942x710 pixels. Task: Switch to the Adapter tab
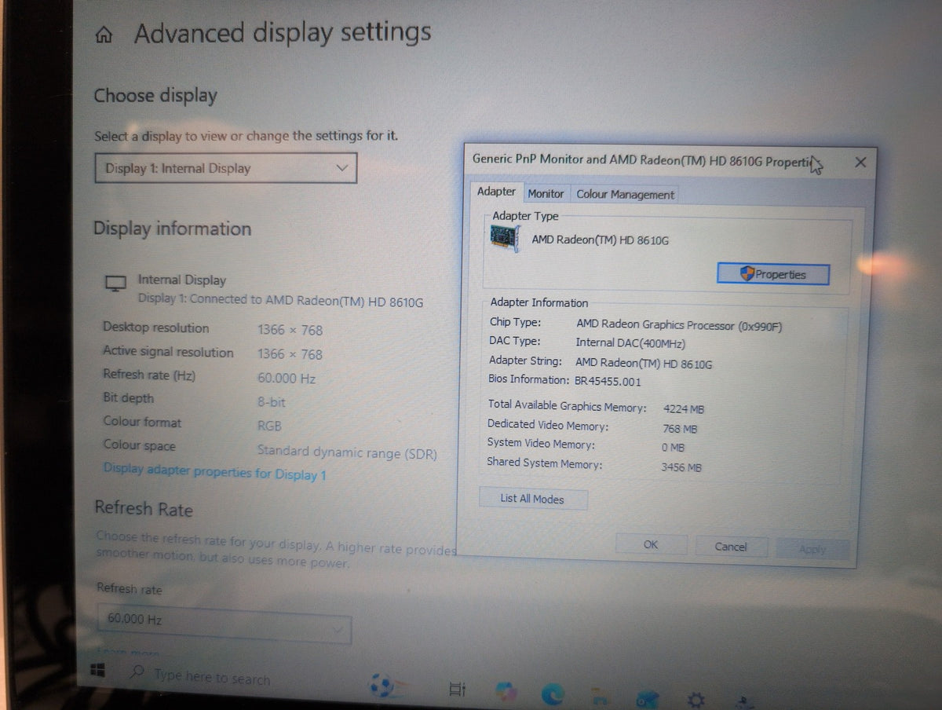(496, 192)
